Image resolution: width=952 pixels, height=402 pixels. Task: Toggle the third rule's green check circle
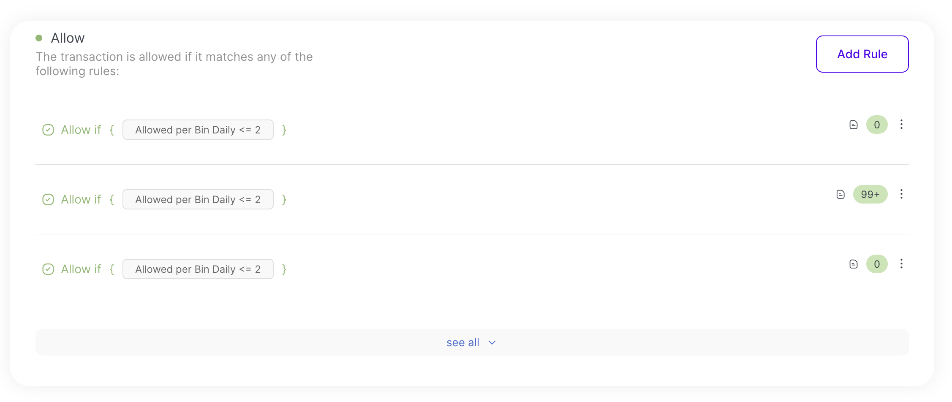pyautogui.click(x=48, y=269)
